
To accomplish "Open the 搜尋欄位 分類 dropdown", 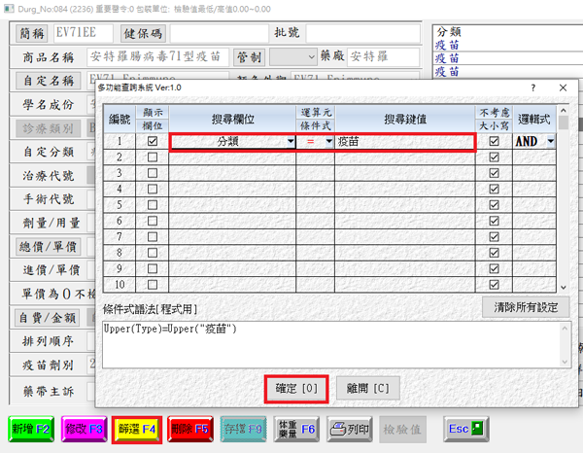I will tap(291, 142).
